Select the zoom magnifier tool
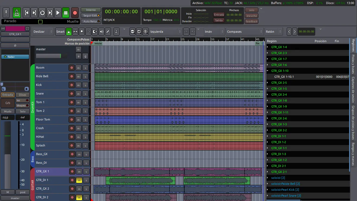The height and width of the screenshot is (201, 357). pos(82,32)
